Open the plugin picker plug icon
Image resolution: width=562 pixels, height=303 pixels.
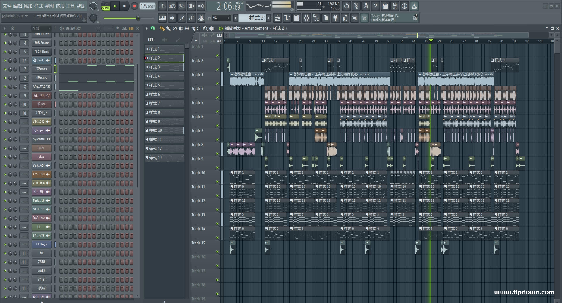[335, 18]
